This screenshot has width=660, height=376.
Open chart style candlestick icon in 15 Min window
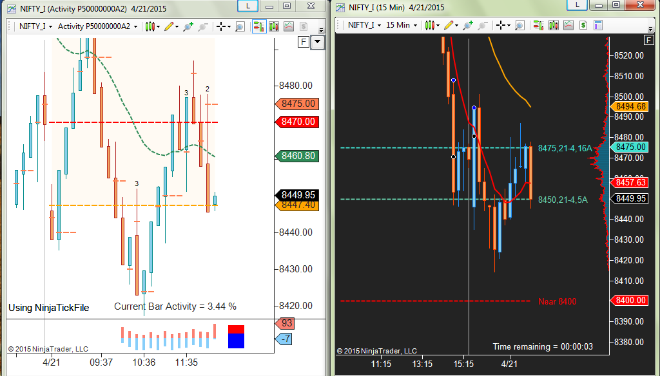pos(429,25)
